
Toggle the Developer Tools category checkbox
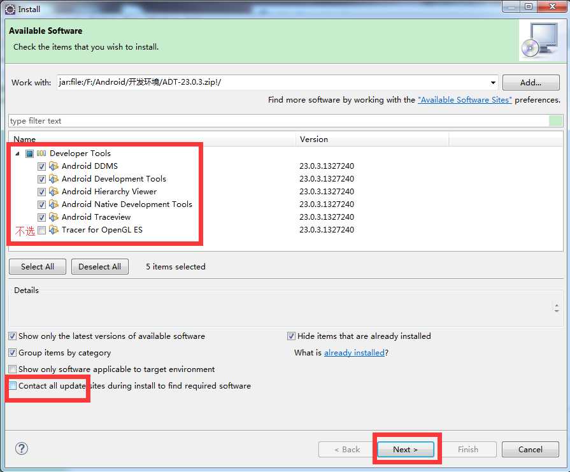click(x=29, y=154)
